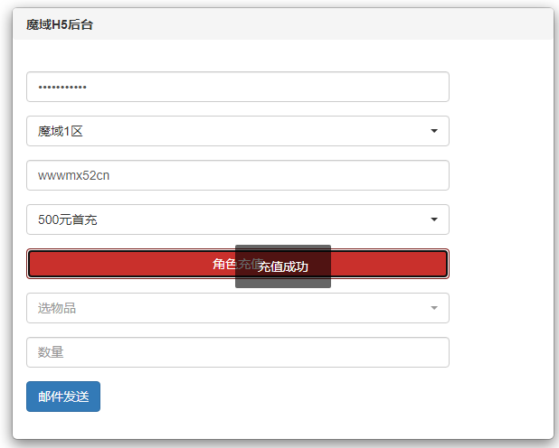The height and width of the screenshot is (448, 559).
Task: Click the gray panel header bar
Action: click(317, 25)
